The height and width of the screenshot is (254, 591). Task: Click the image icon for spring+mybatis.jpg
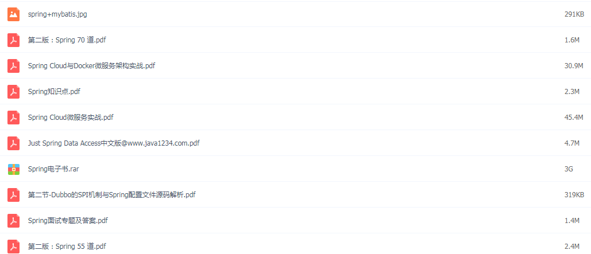pos(14,14)
